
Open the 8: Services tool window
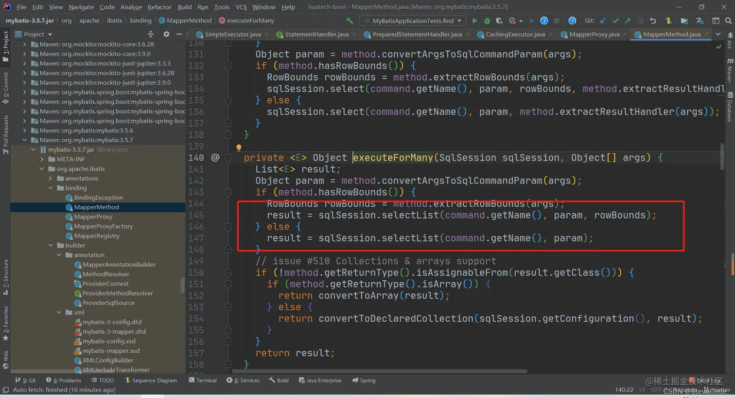click(x=243, y=380)
